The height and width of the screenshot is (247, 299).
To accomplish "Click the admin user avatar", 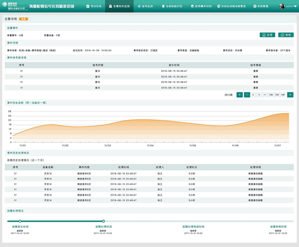I will 282,6.
